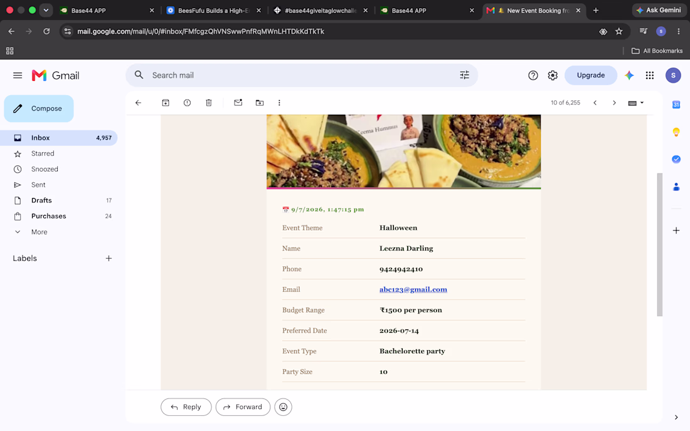
Task: Click the hummus food photo in email
Action: [x=403, y=151]
